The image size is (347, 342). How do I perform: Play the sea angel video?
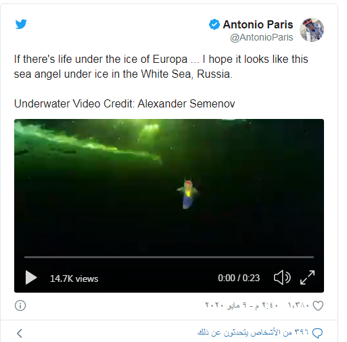pos(31,278)
